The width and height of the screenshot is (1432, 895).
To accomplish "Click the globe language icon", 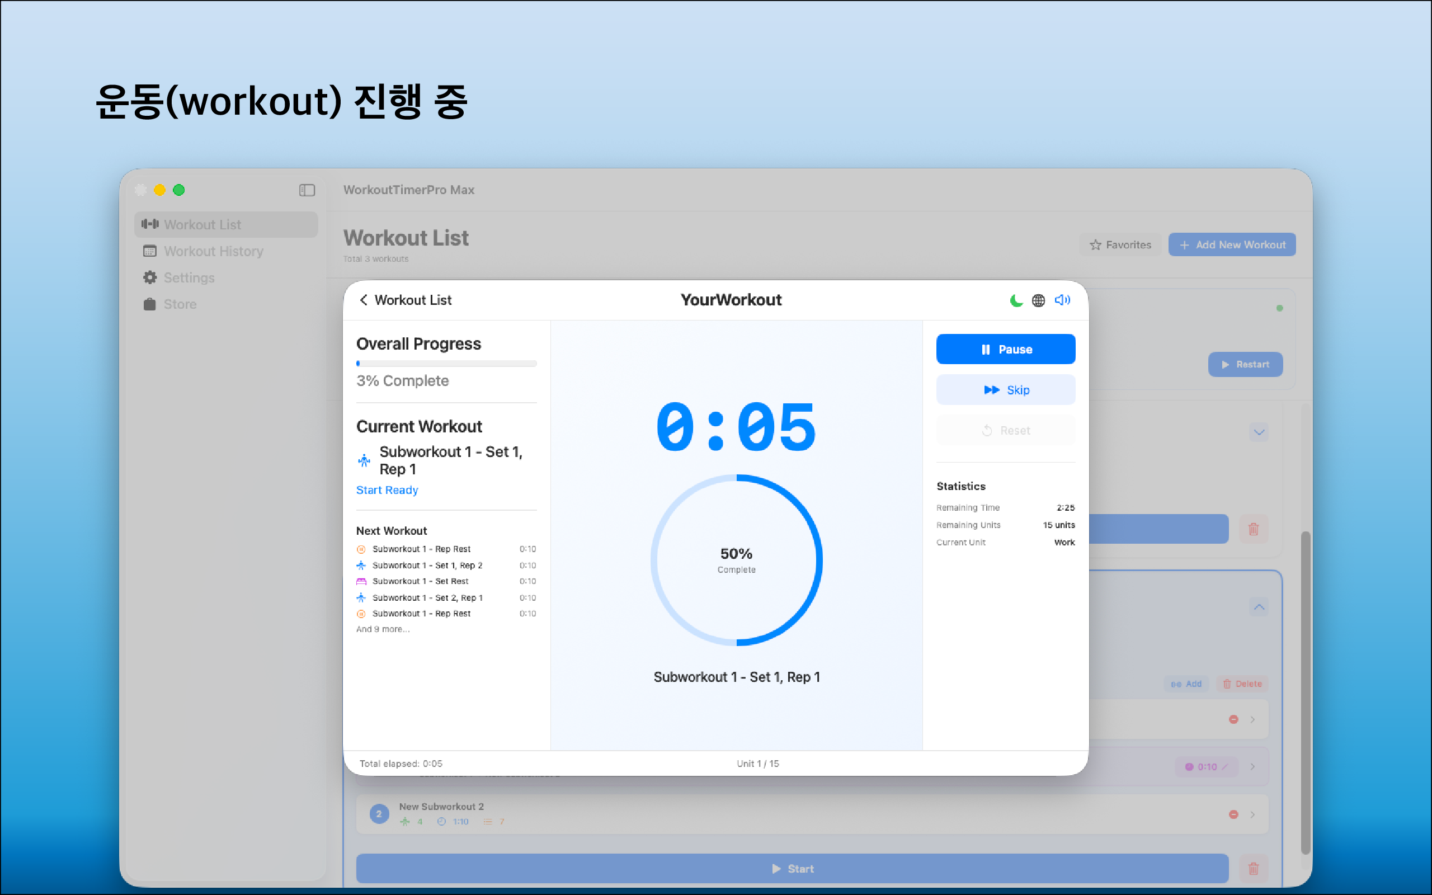I will 1039,300.
